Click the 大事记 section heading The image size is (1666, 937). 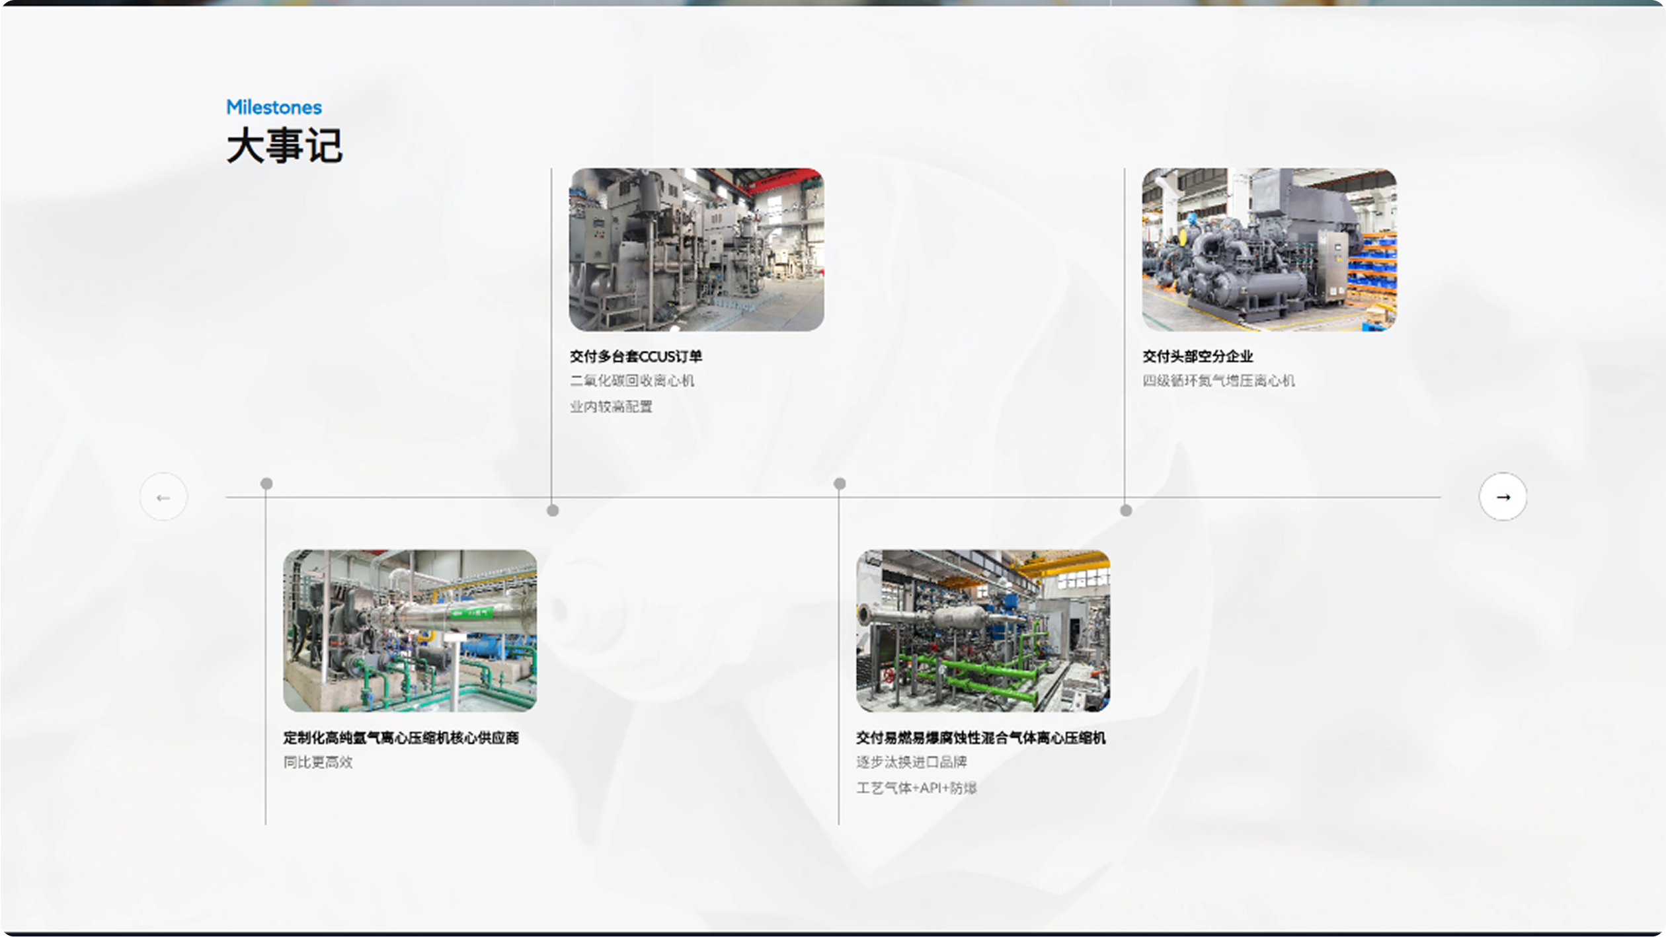[284, 145]
